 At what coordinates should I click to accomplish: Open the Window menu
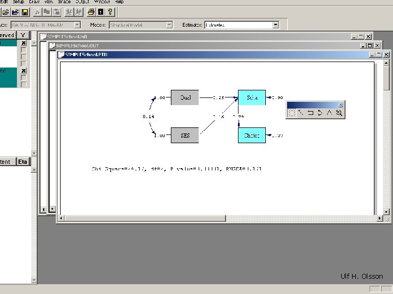(x=102, y=2)
